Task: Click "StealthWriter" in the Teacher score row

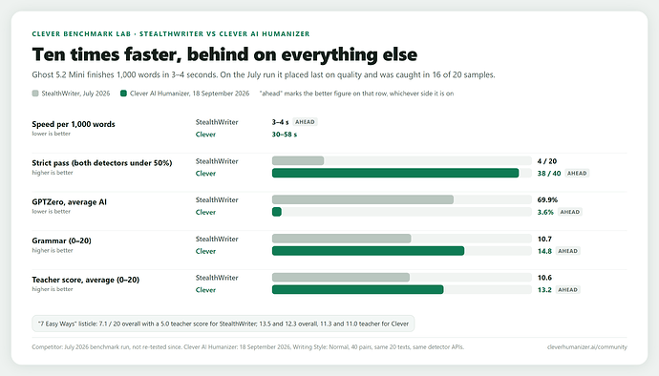Action: click(x=217, y=278)
